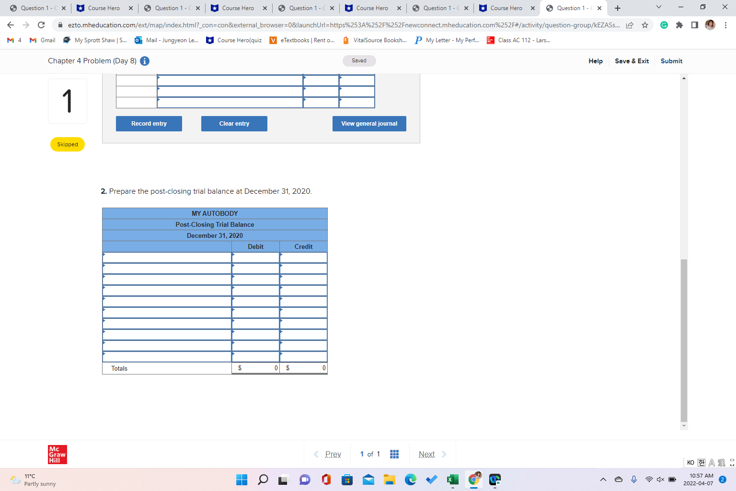Click first row Credit cell of trial balance
Screen dimensions: 736x491
tap(304, 257)
